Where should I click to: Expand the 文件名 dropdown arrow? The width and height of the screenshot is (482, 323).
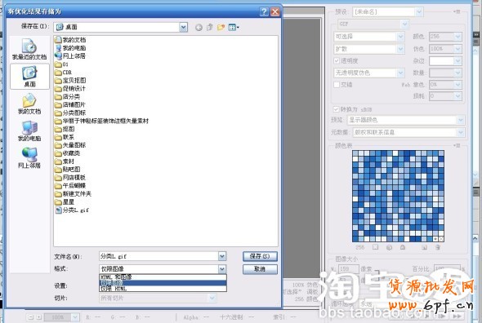tap(222, 256)
